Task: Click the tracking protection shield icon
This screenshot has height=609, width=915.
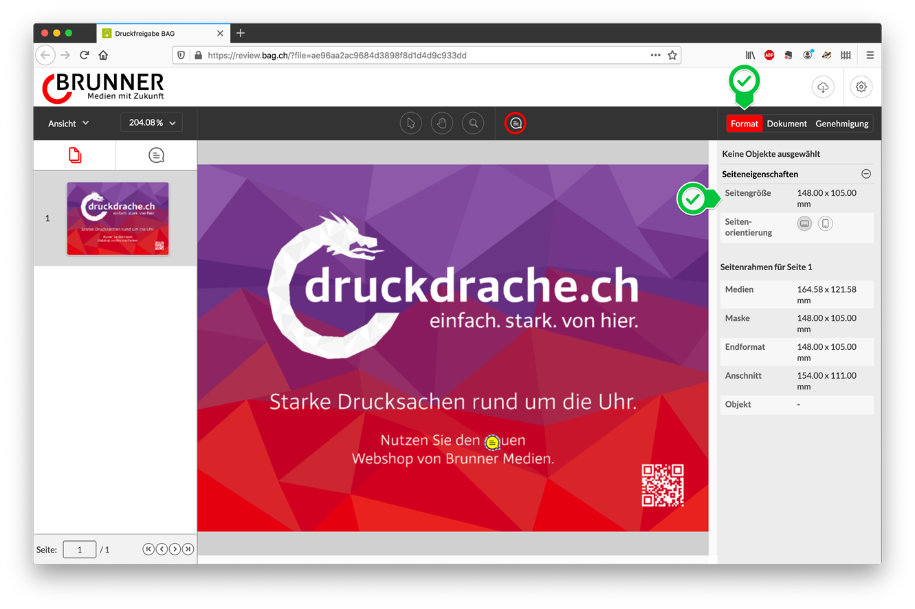Action: [181, 55]
